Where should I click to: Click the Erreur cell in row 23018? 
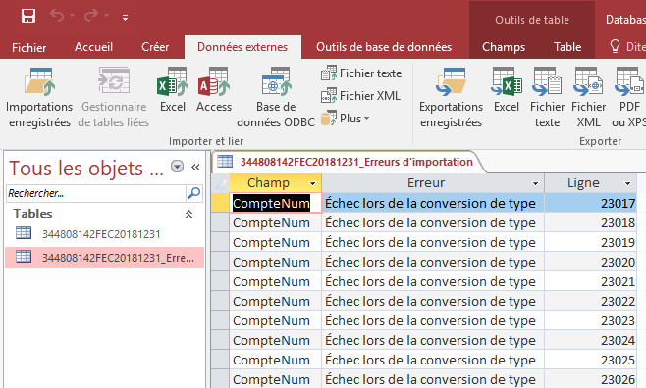pyautogui.click(x=433, y=222)
